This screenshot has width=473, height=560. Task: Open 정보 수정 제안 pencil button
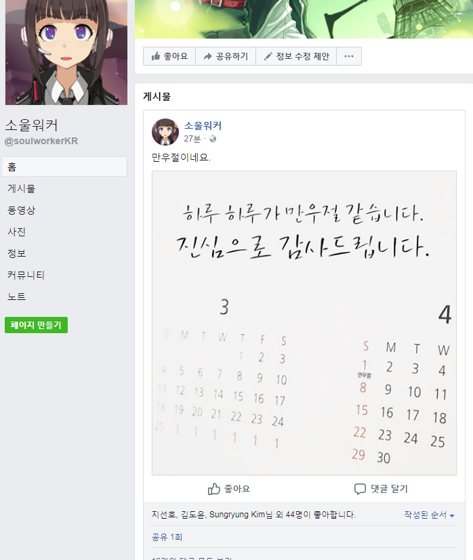(x=296, y=56)
